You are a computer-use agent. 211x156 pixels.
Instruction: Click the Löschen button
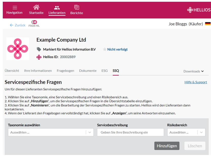coord(195,146)
